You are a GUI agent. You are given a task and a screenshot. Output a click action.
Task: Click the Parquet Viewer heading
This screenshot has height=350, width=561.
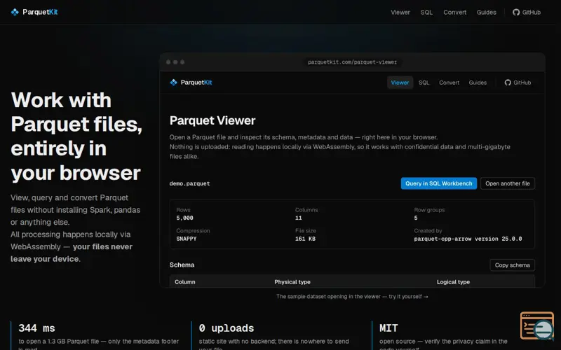[212, 120]
